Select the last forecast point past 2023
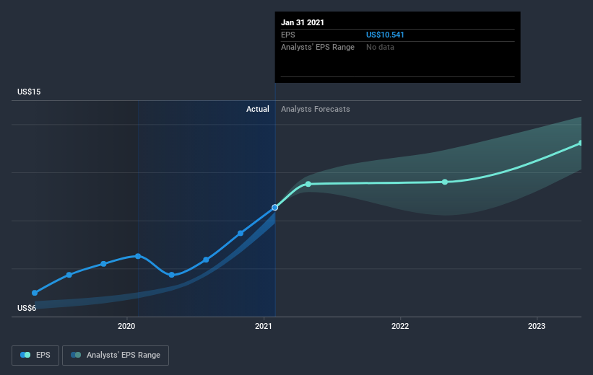The width and height of the screenshot is (593, 375). pyautogui.click(x=581, y=143)
